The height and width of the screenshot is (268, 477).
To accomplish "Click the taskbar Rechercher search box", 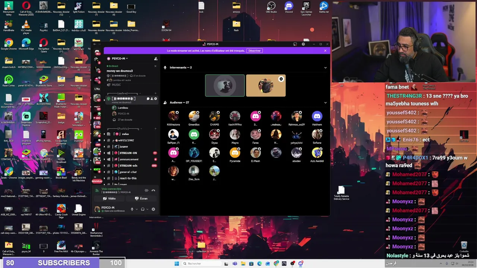I will coord(201,264).
